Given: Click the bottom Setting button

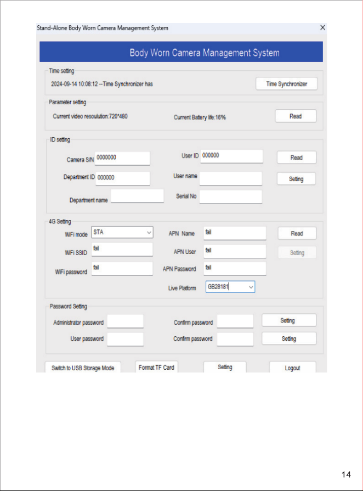Looking at the screenshot, I should click(x=225, y=367).
